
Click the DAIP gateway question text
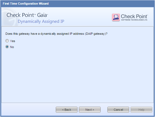[x=56, y=34]
